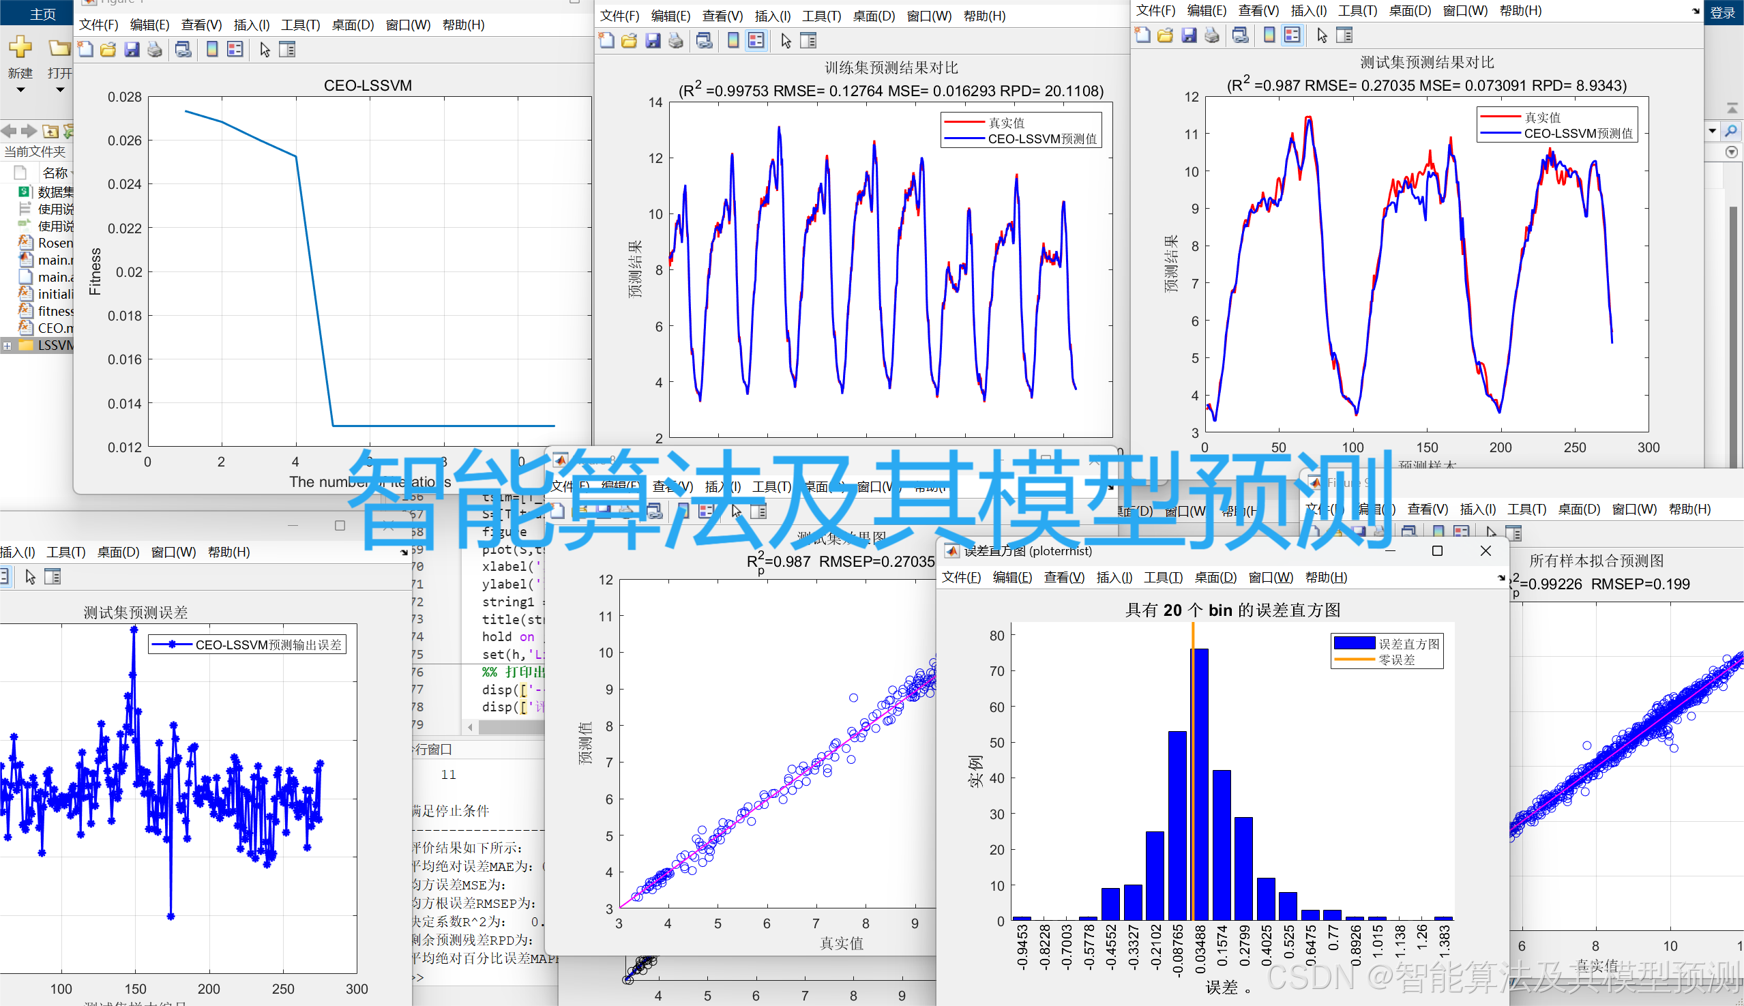Open 插入(I) menu in error histogram window
Viewport: 1744px width, 1006px height.
click(x=1114, y=577)
